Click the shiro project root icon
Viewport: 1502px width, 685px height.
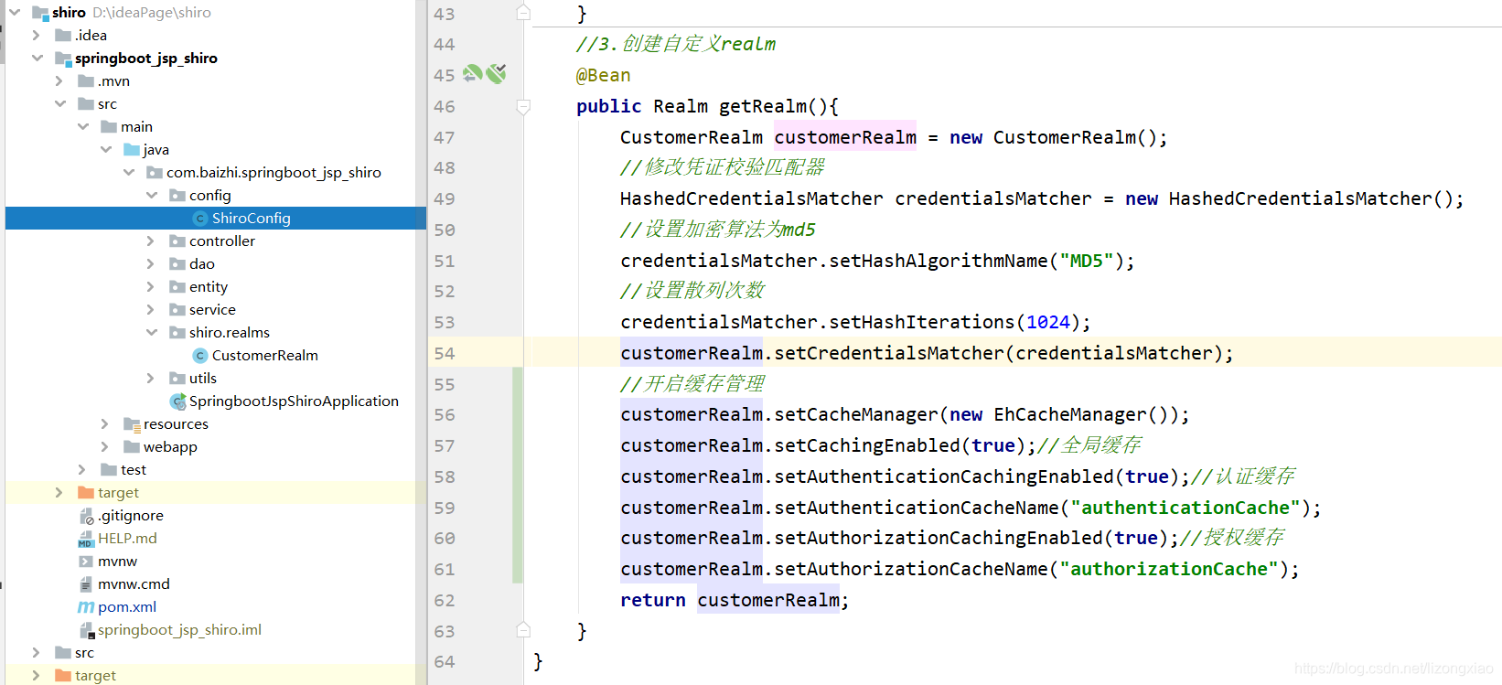(40, 13)
